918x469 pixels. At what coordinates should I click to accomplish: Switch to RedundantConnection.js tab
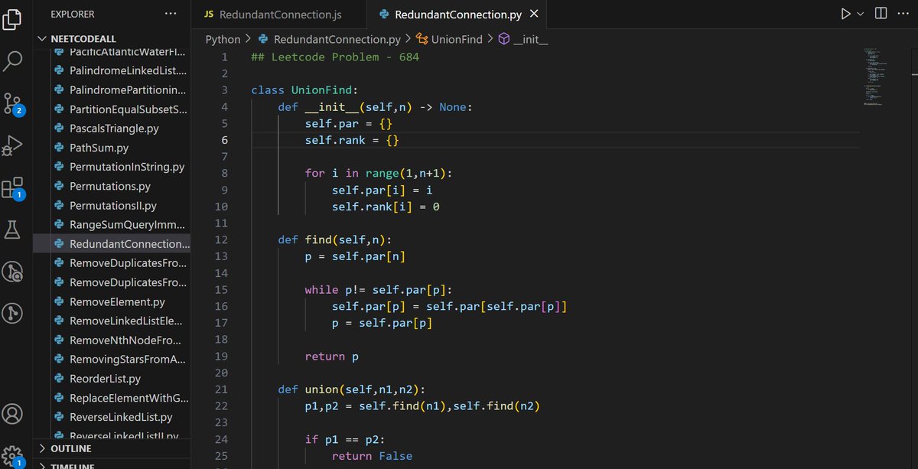pos(278,15)
